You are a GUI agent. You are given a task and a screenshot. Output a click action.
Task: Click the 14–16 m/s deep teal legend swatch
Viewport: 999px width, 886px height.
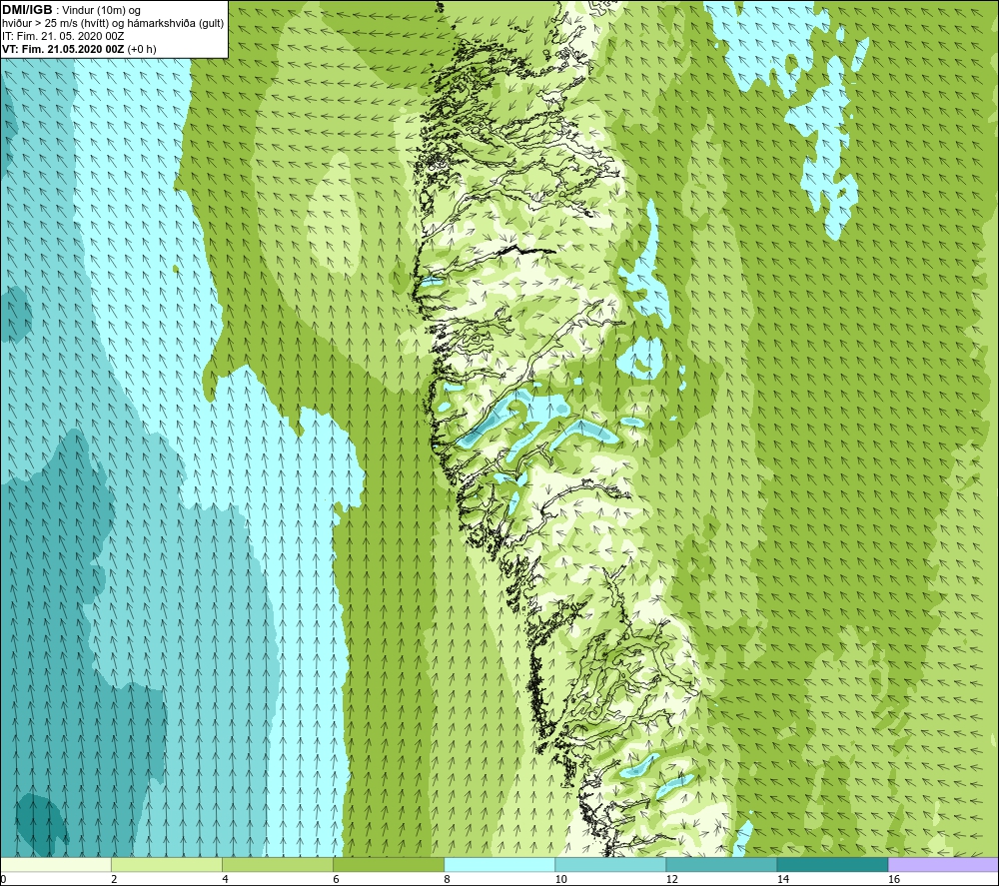(832, 864)
